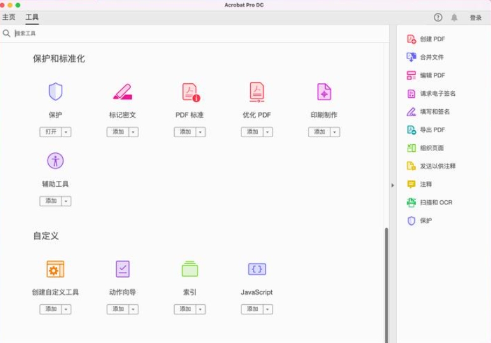Open the dropdown arrow under 创建自定义工具

[x=66, y=309]
